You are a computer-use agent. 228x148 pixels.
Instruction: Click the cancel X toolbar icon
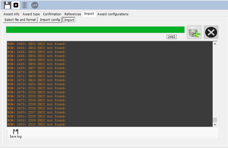coord(16,5)
